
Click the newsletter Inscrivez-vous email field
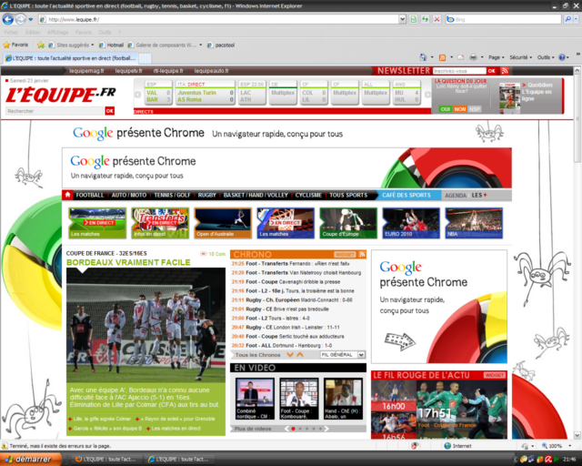point(459,71)
